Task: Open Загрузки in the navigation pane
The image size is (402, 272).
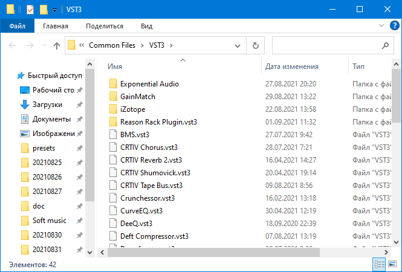Action: (47, 105)
